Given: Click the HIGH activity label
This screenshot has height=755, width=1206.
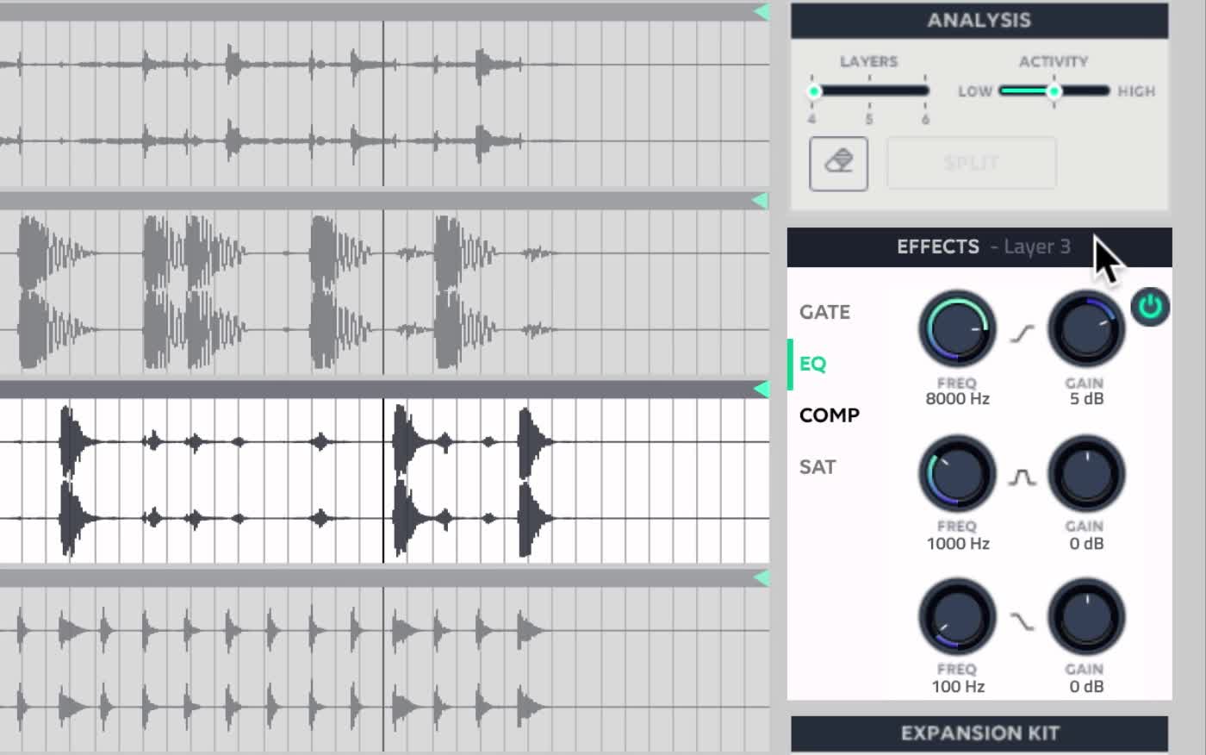Looking at the screenshot, I should click(x=1136, y=91).
